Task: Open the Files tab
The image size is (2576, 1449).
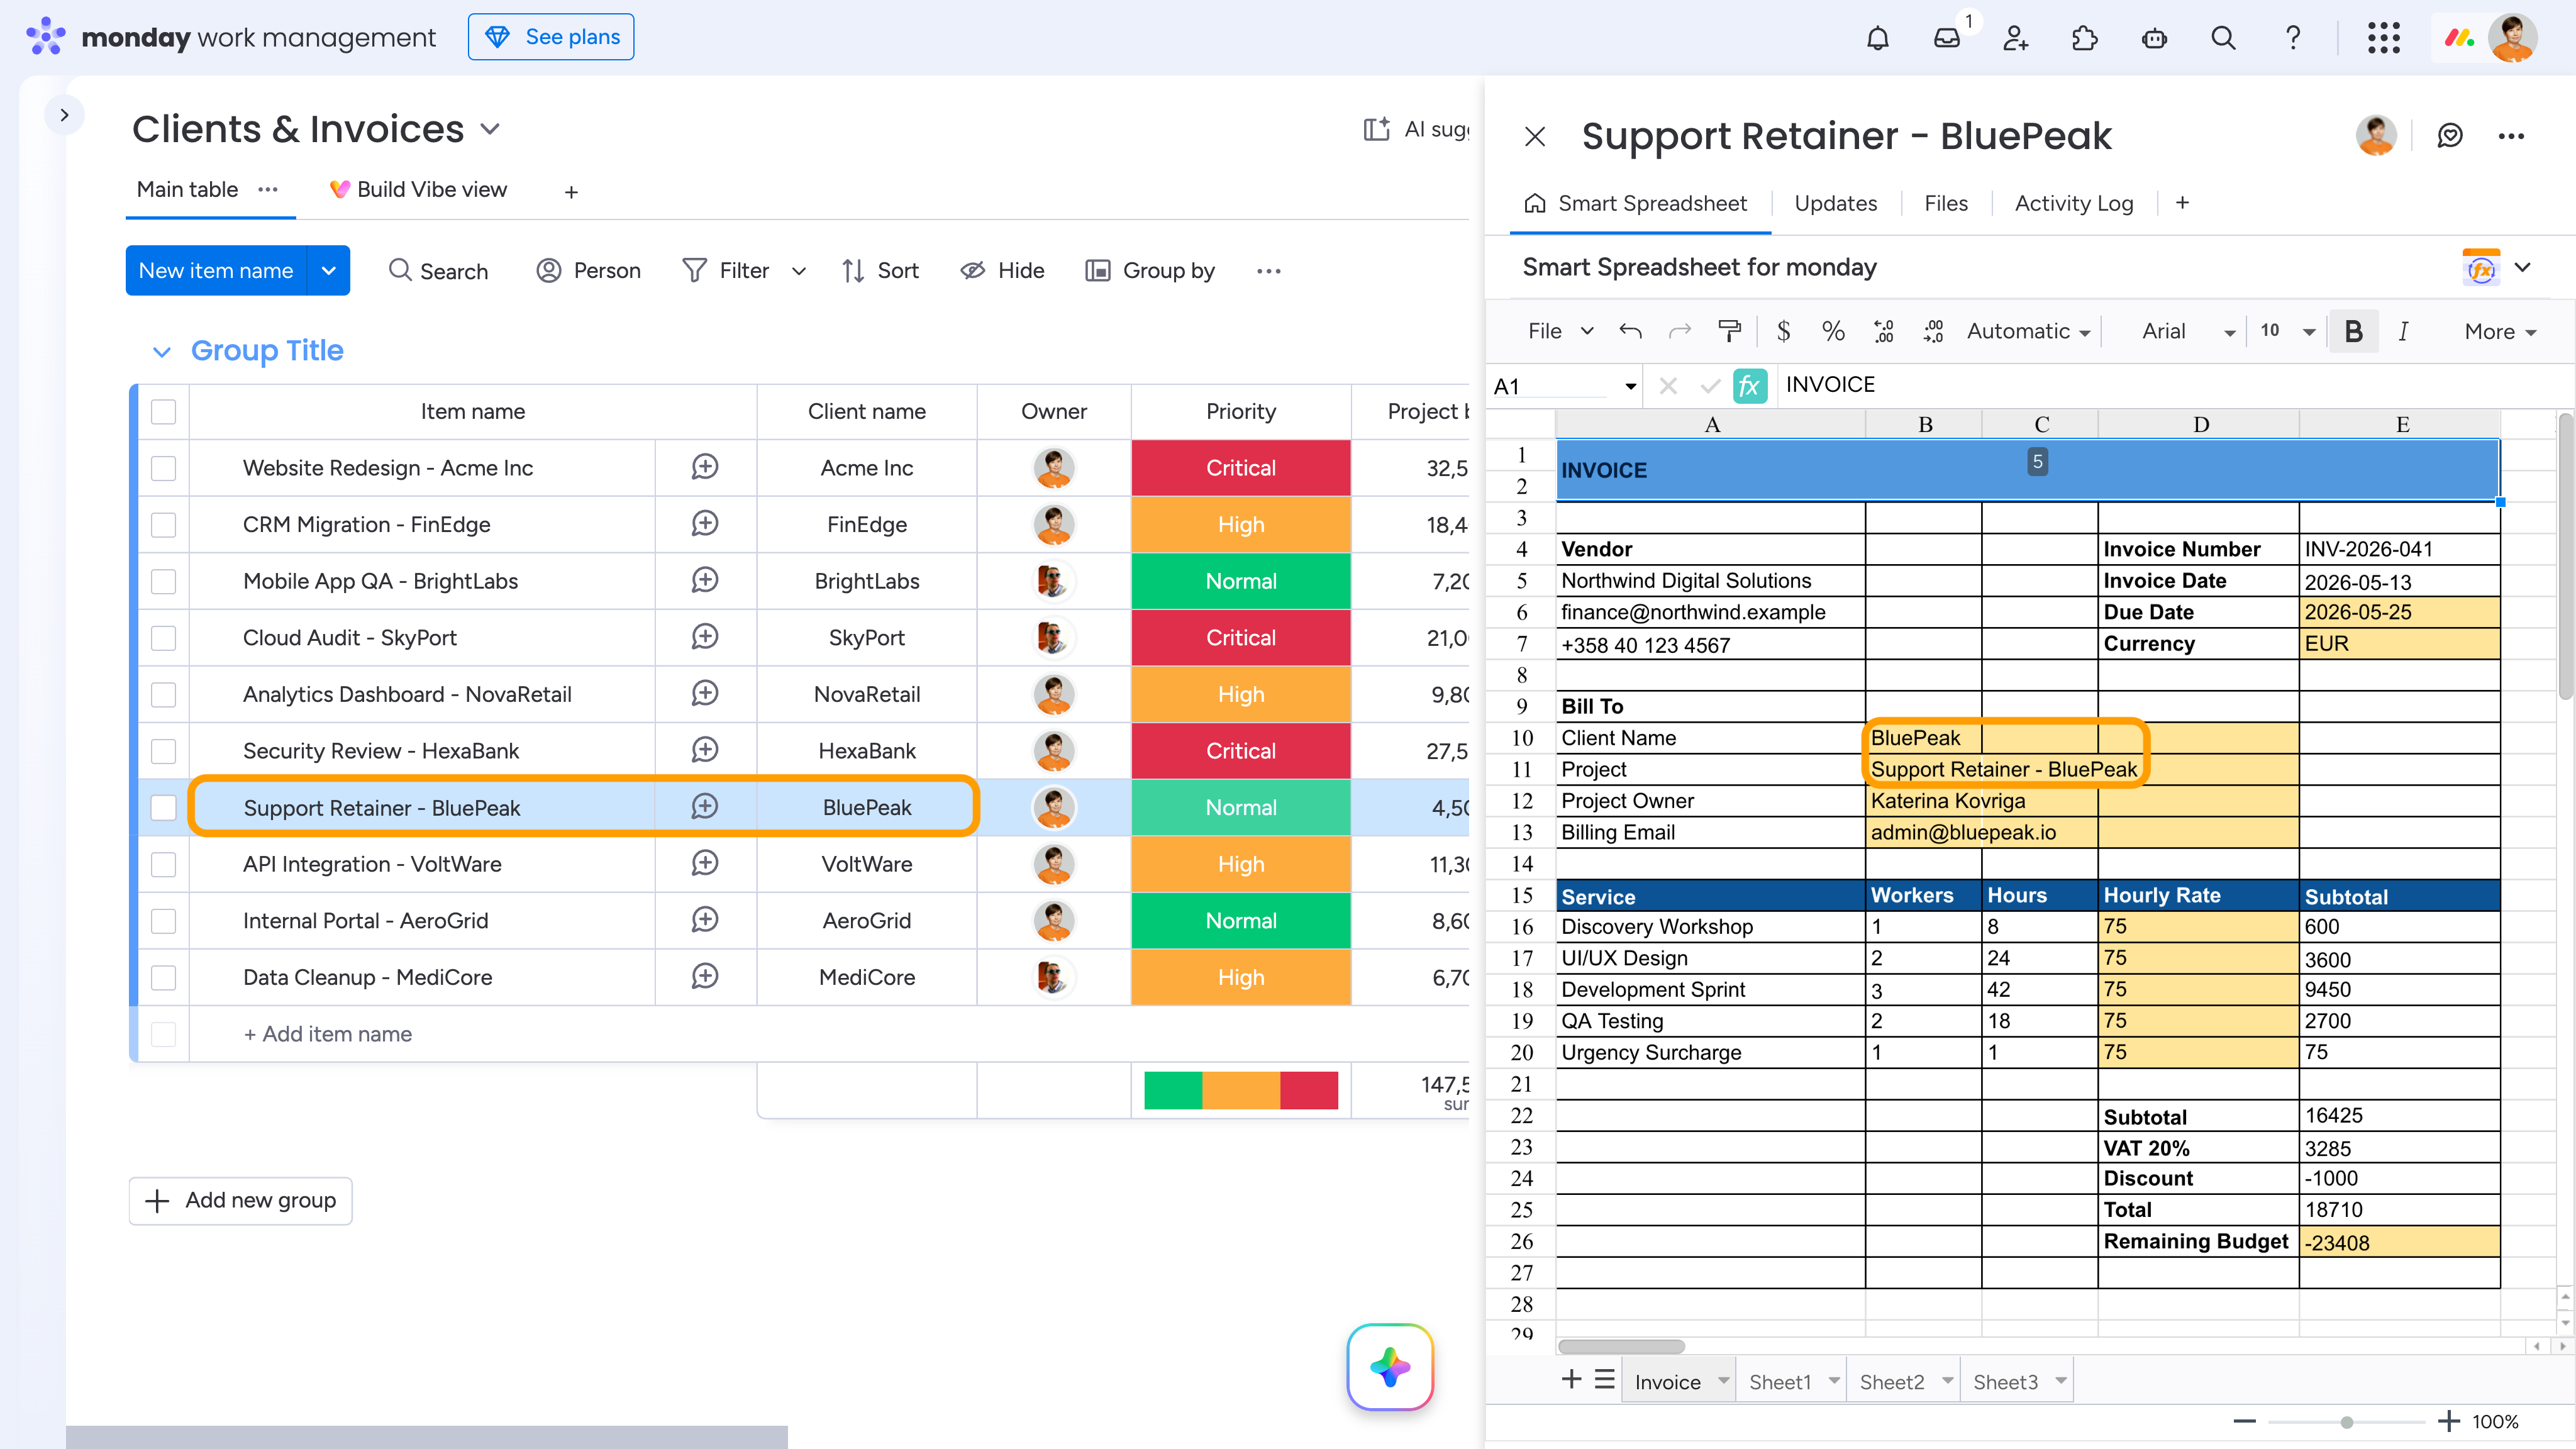Action: [x=1945, y=204]
